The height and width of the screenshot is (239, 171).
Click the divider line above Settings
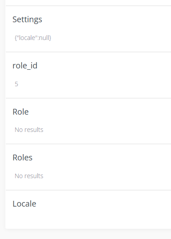tap(88, 6)
